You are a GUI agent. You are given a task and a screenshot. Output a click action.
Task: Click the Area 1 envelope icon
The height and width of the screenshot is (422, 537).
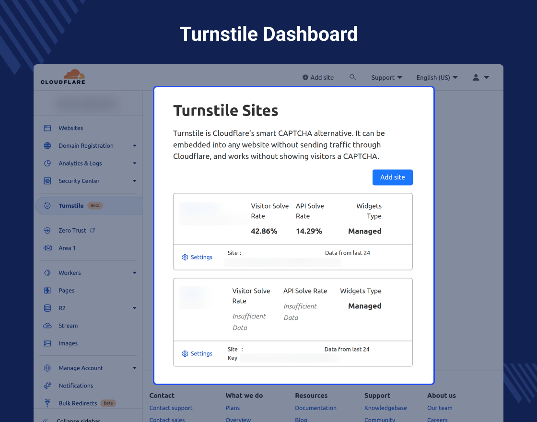coord(47,248)
